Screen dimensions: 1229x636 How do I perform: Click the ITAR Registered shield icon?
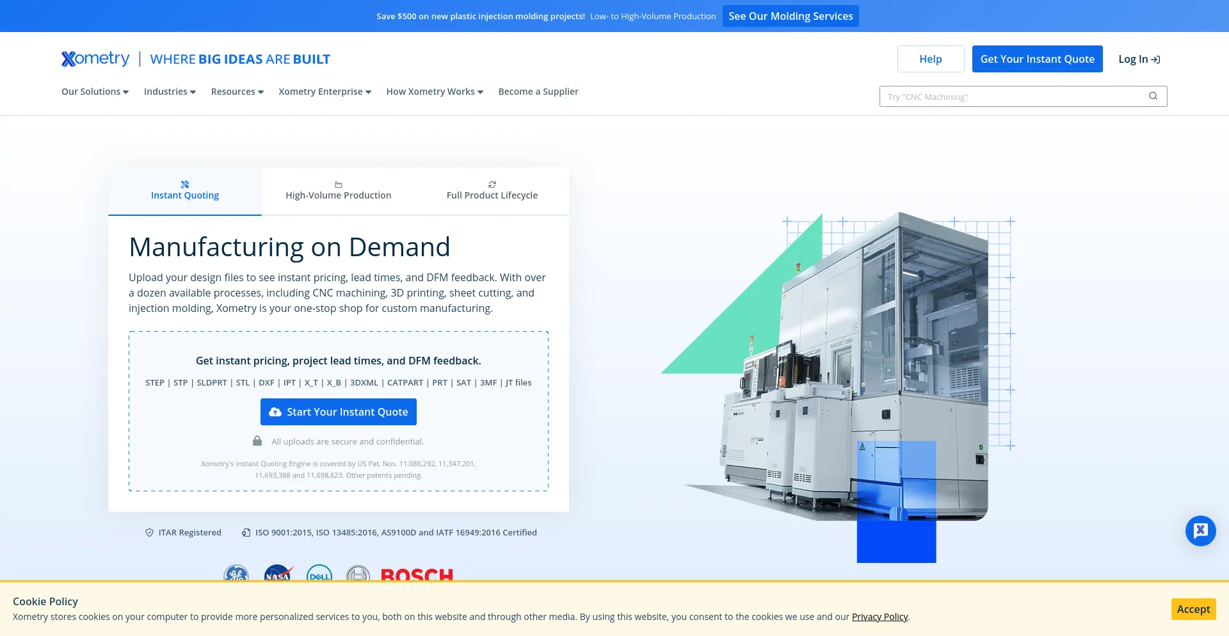click(x=149, y=532)
